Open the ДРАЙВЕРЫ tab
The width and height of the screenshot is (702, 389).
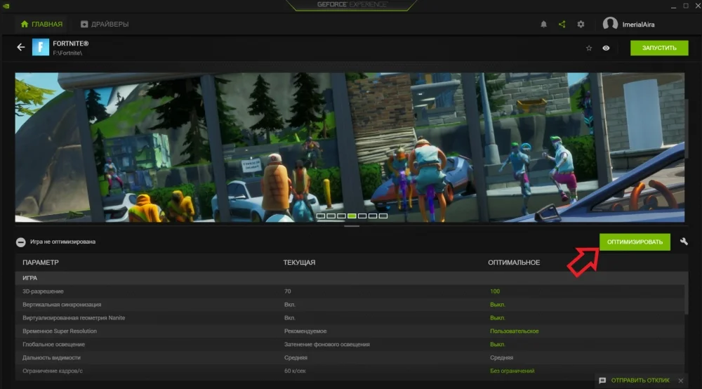105,24
